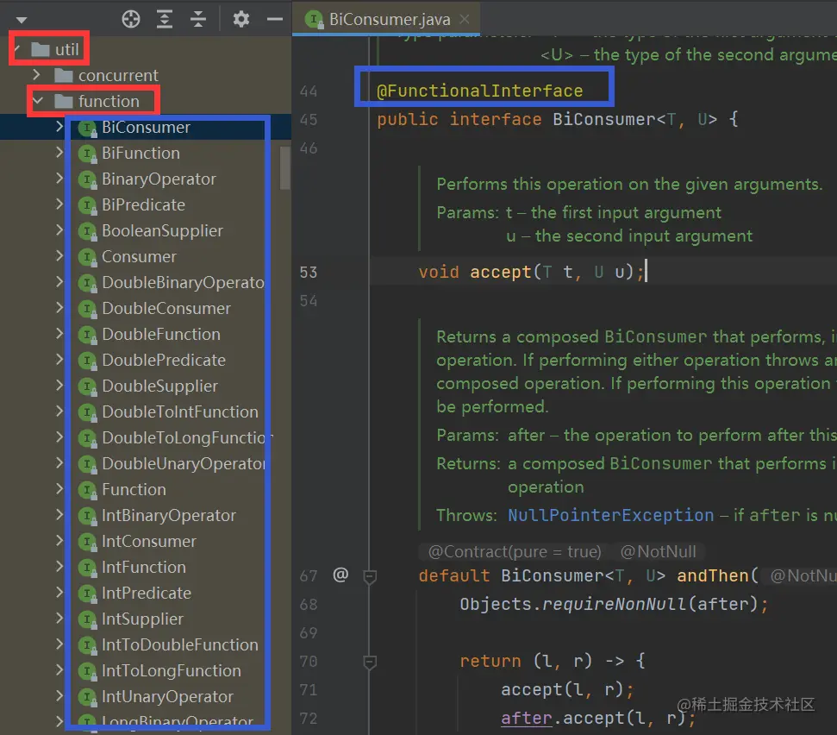Click the IntSupplier interface icon
Viewport: 837px width, 735px height.
click(87, 619)
